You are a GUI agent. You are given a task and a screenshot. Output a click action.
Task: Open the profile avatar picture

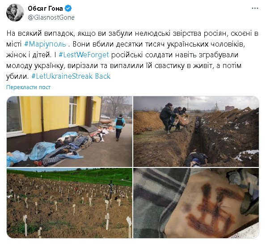click(x=15, y=13)
